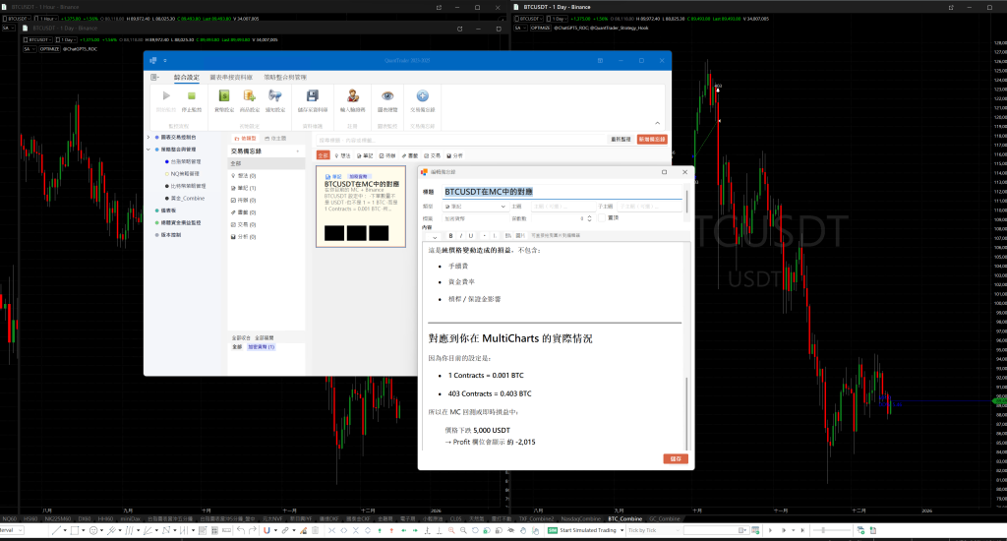Click the save to database floppy icon
The width and height of the screenshot is (1007, 541).
click(312, 96)
